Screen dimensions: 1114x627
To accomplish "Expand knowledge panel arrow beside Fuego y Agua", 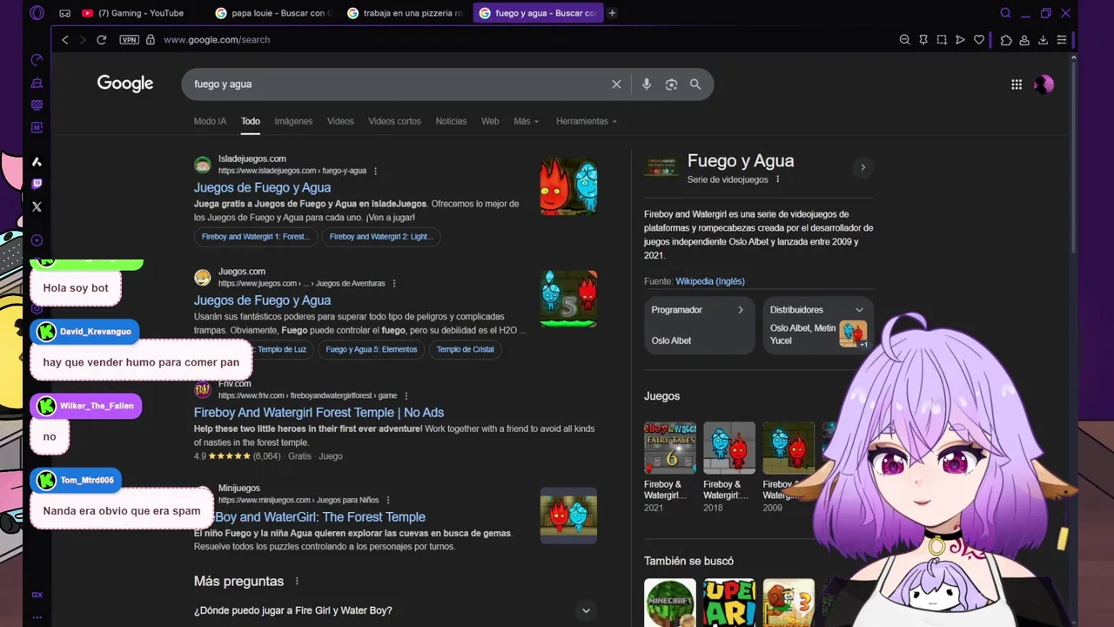I will (862, 167).
